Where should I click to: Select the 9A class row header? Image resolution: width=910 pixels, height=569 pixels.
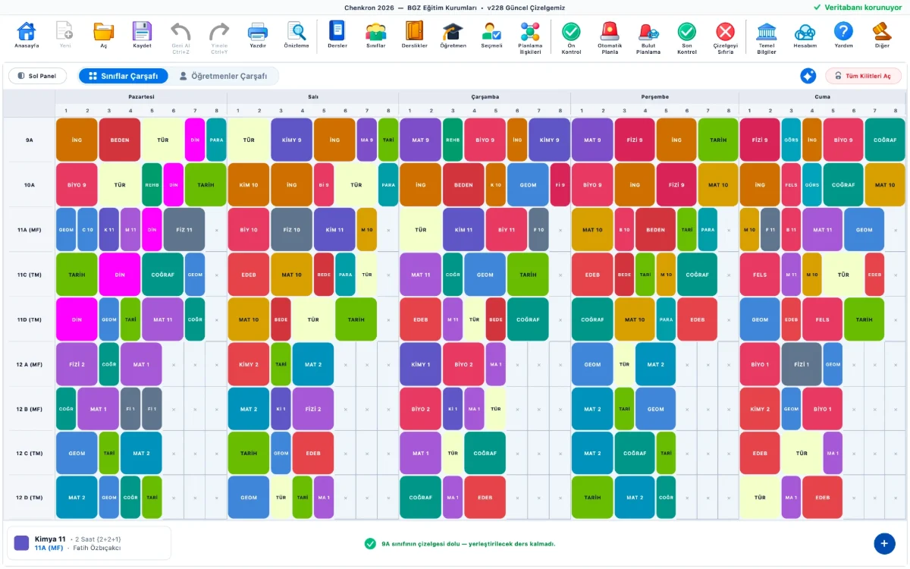(x=29, y=140)
